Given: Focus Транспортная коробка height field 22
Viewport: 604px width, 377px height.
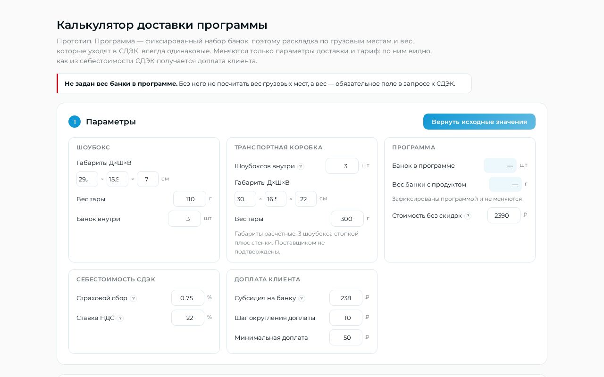Looking at the screenshot, I should (306, 199).
